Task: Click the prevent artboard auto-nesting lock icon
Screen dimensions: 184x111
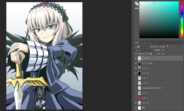Action: 148,54
